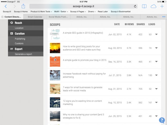Click Generate a report
Viewport: 167px width, 125px height.
pyautogui.click(x=26, y=54)
